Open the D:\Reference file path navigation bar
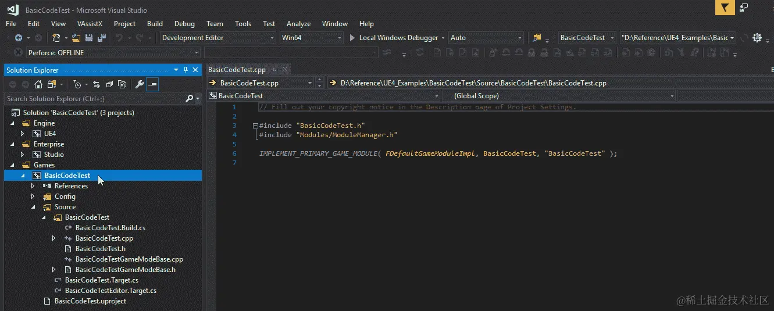The height and width of the screenshot is (311, 774). point(550,83)
